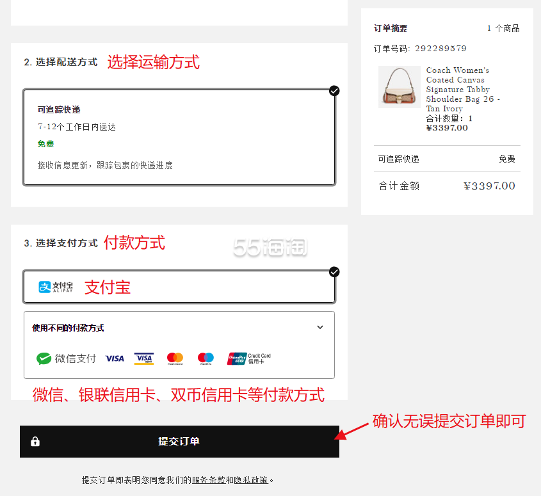Click the 2. 选择配送方式 section heading
The image size is (541, 496).
[x=61, y=62]
